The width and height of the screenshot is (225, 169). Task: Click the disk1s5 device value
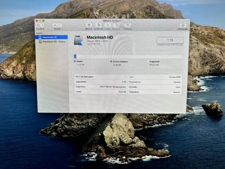pos(176,92)
